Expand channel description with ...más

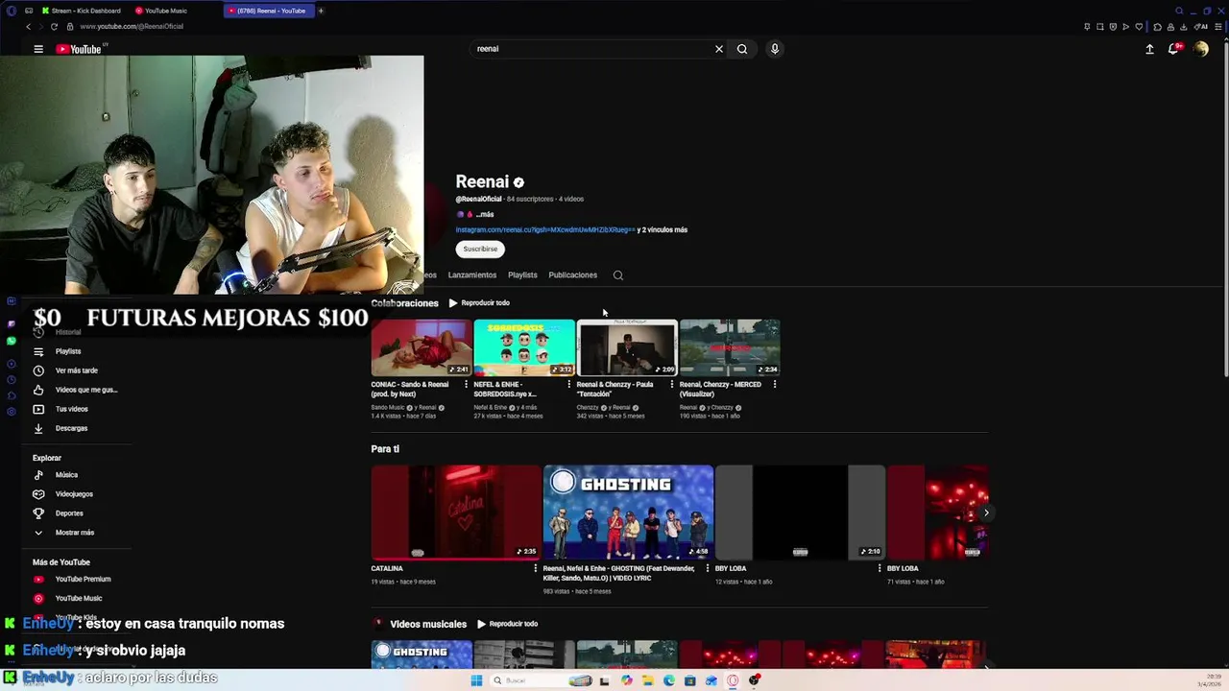(485, 215)
